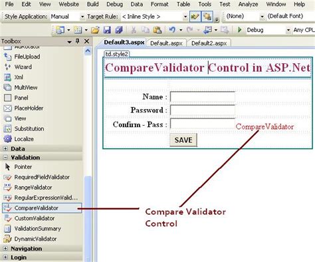Open Toolbox window position dropdown arrow
The image size is (315, 262).
(x=69, y=42)
